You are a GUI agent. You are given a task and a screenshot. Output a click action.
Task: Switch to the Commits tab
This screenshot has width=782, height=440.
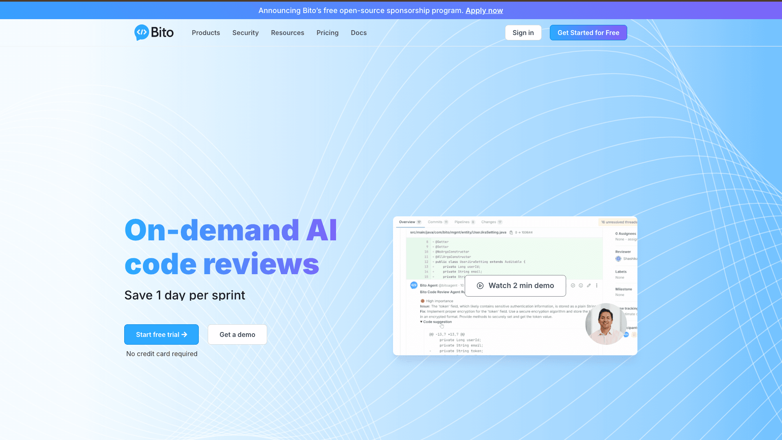click(435, 222)
